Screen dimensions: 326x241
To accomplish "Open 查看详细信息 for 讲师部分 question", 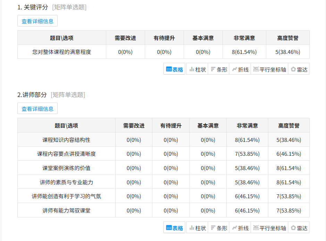I will pos(37,109).
